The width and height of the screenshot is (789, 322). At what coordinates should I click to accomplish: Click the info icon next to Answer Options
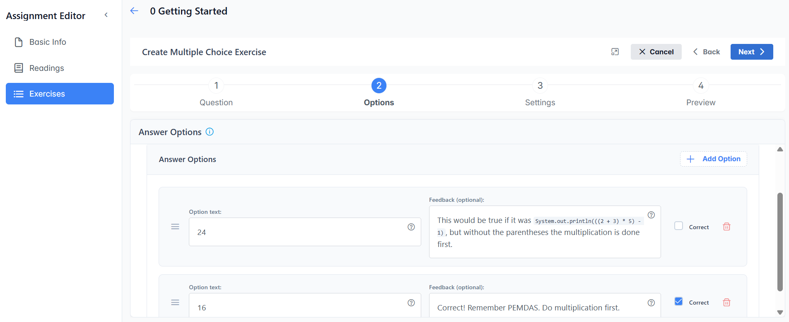(210, 132)
